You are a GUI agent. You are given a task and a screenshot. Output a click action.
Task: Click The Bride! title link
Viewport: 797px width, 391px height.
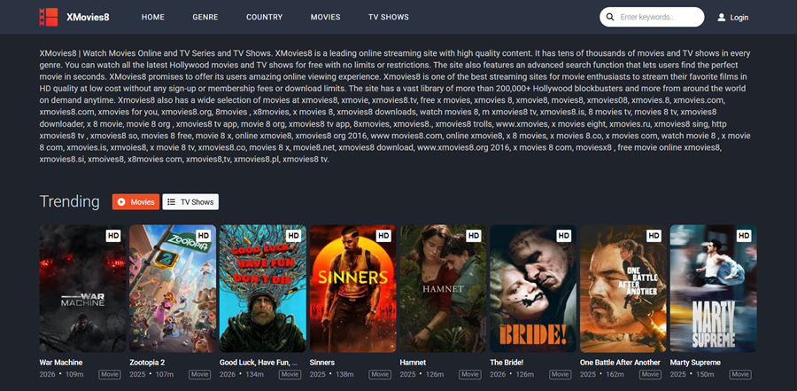point(507,363)
